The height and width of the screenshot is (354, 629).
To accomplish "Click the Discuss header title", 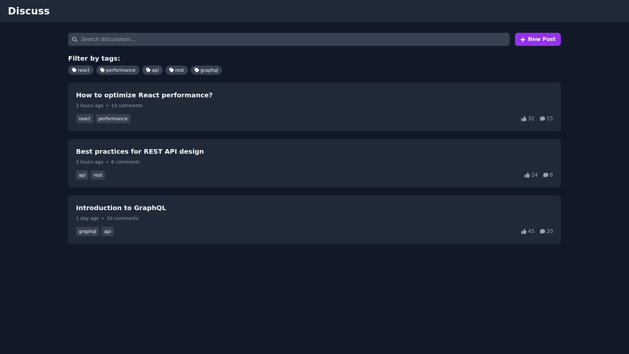I will click(29, 11).
